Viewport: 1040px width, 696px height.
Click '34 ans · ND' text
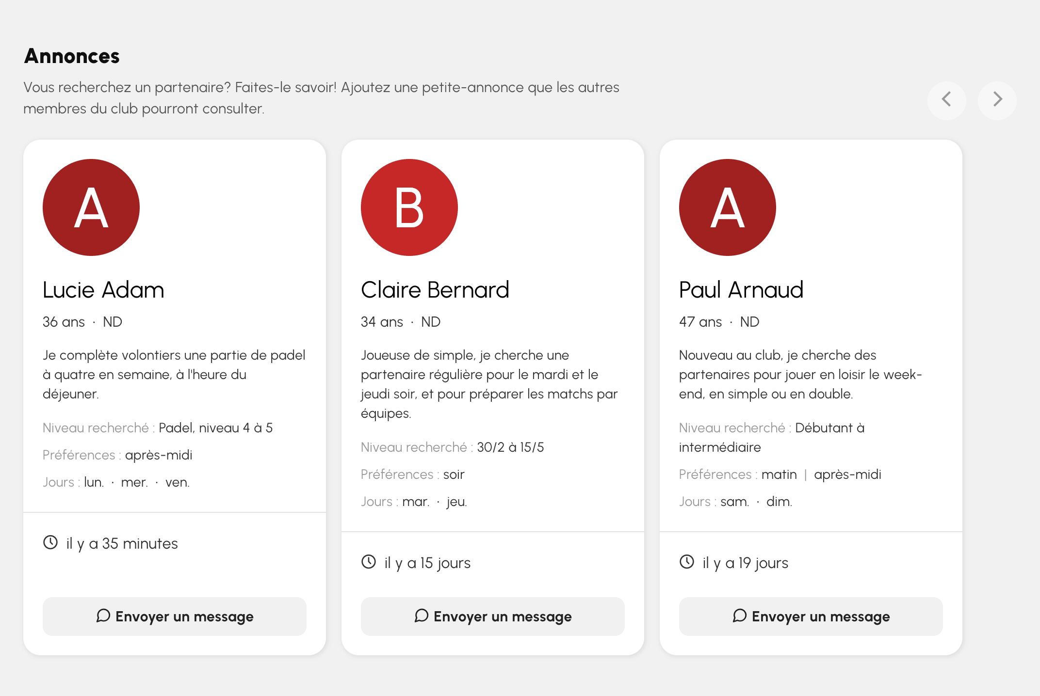[401, 322]
